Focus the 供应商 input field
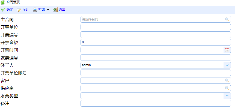Image resolution: width=235 pixels, height=108 pixels. coord(156,88)
